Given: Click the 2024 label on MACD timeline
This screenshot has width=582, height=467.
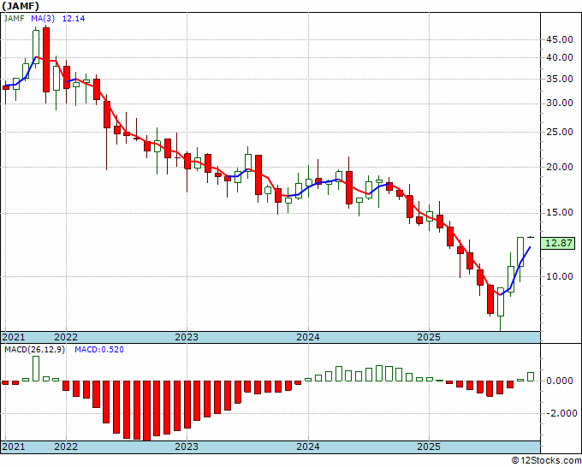Looking at the screenshot, I should click(x=308, y=446).
